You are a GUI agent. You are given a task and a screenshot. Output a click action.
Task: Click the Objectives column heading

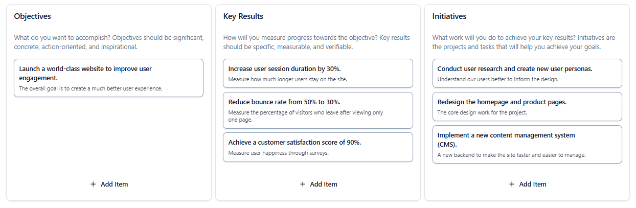click(33, 16)
